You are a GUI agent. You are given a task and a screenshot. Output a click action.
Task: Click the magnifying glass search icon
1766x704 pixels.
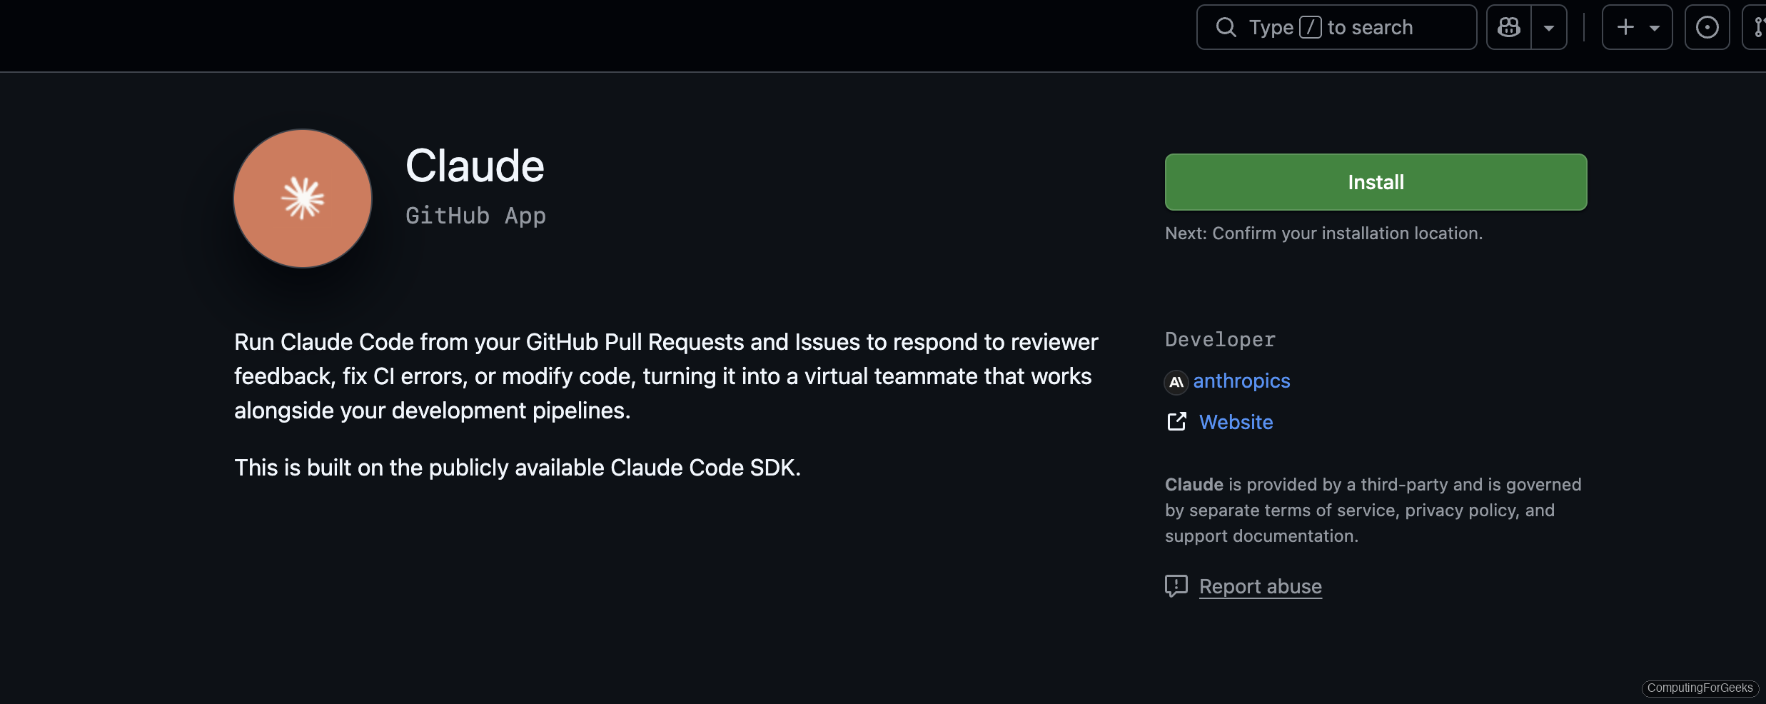1226,26
